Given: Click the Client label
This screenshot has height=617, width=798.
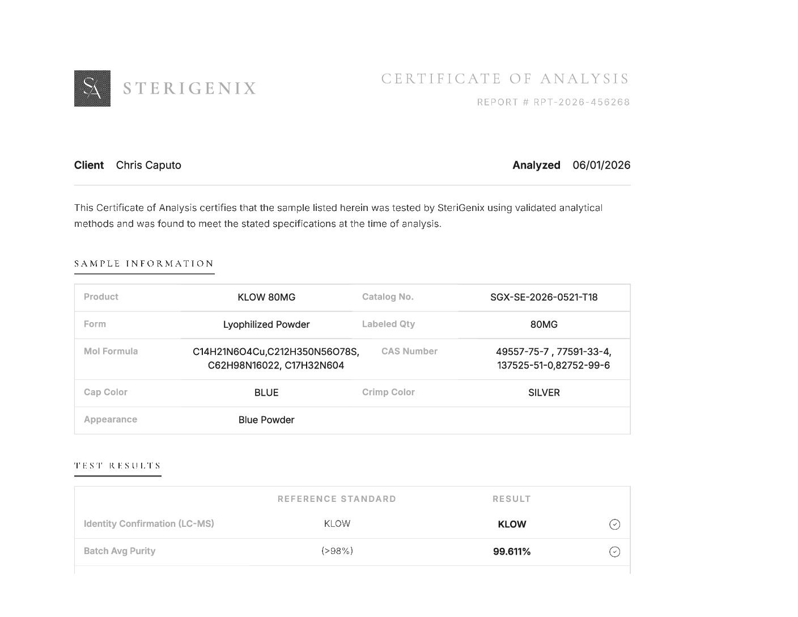Looking at the screenshot, I should point(89,165).
